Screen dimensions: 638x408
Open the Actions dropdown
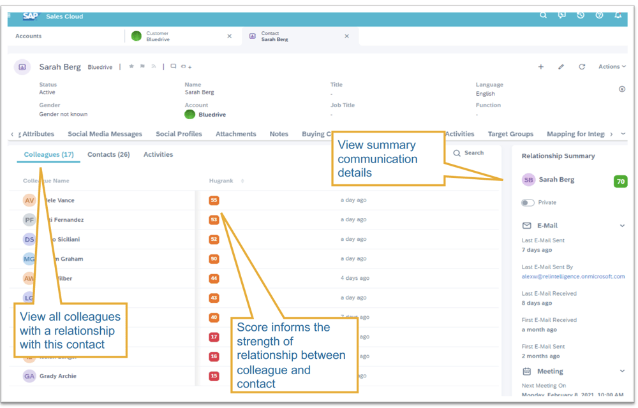[x=612, y=67]
